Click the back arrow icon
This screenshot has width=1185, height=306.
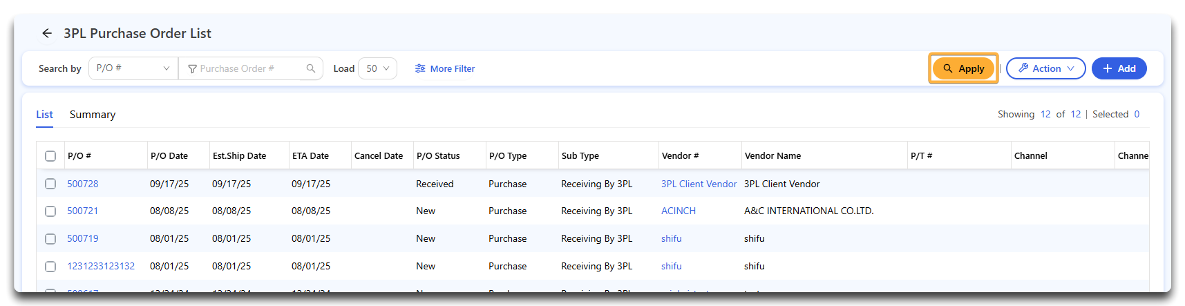[47, 33]
